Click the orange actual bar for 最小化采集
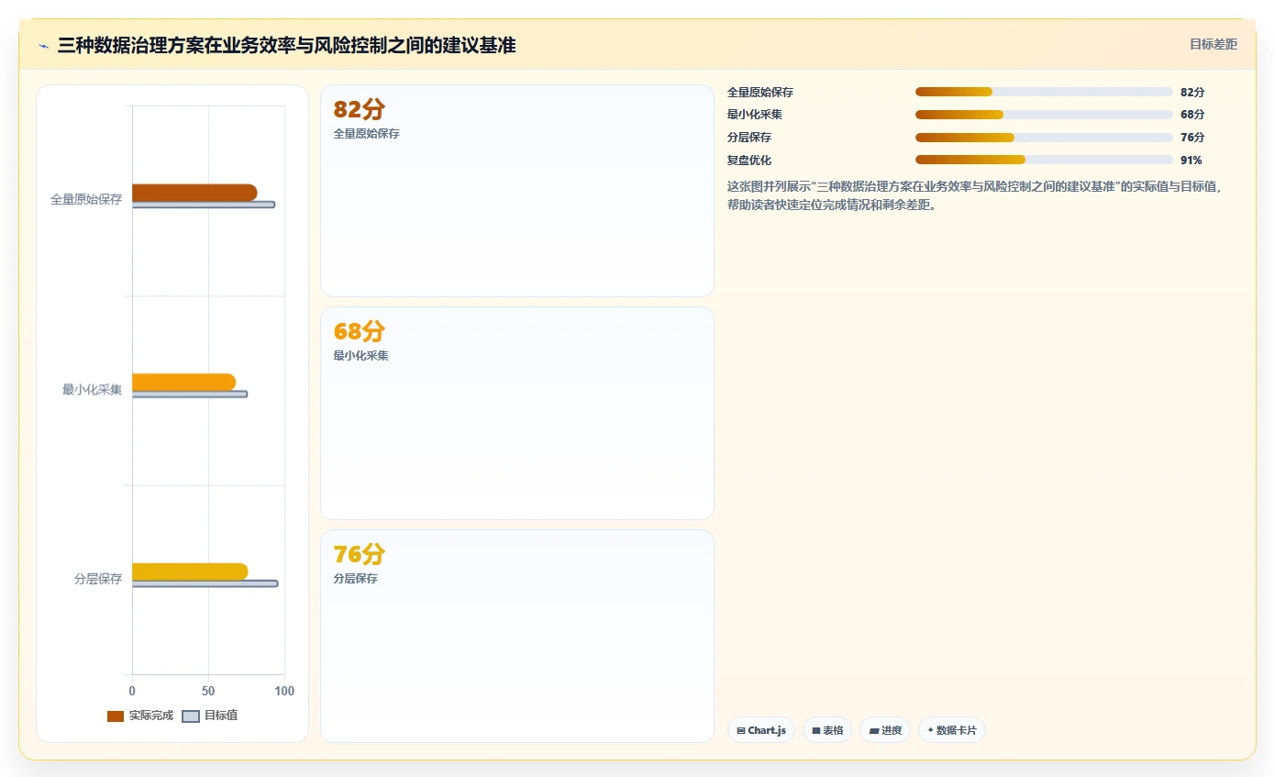Image resolution: width=1275 pixels, height=777 pixels. pos(183,382)
